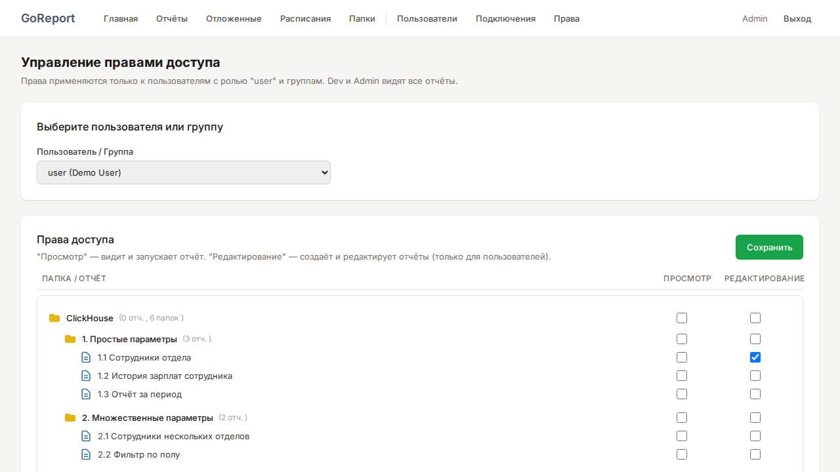Click folder icon for 2. Множественные параметры
The width and height of the screenshot is (840, 472).
point(70,418)
